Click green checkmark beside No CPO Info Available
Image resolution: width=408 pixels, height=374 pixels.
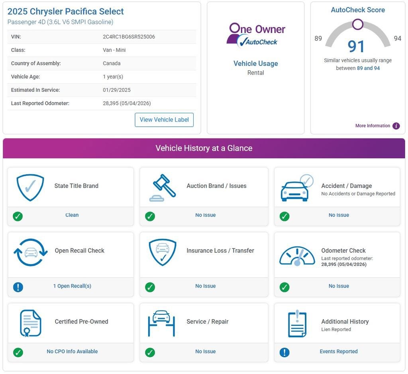tap(18, 352)
